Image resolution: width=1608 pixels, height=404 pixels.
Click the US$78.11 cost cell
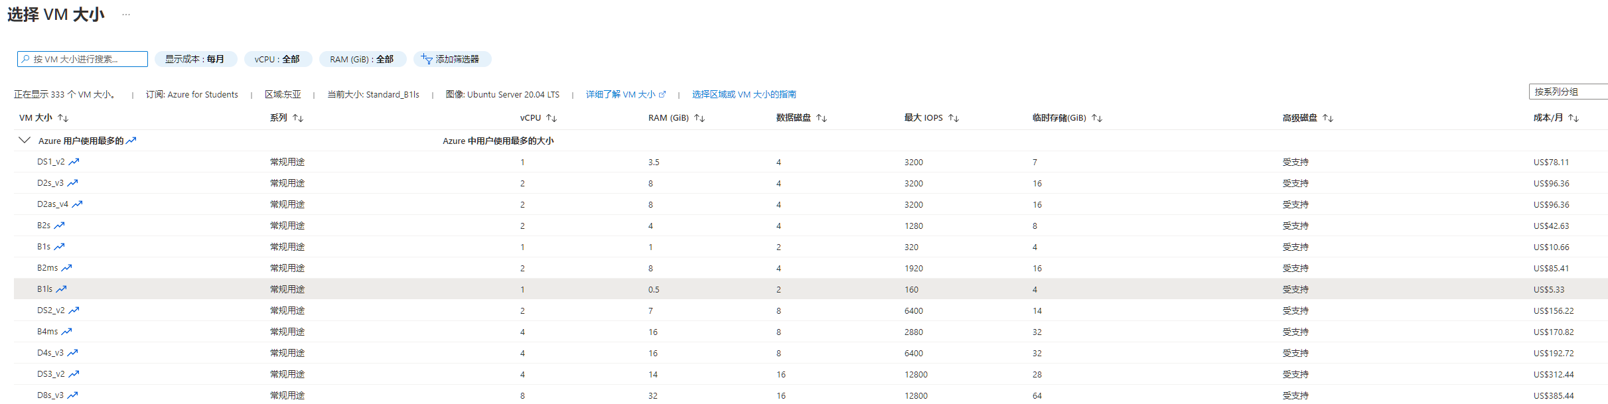[1551, 163]
